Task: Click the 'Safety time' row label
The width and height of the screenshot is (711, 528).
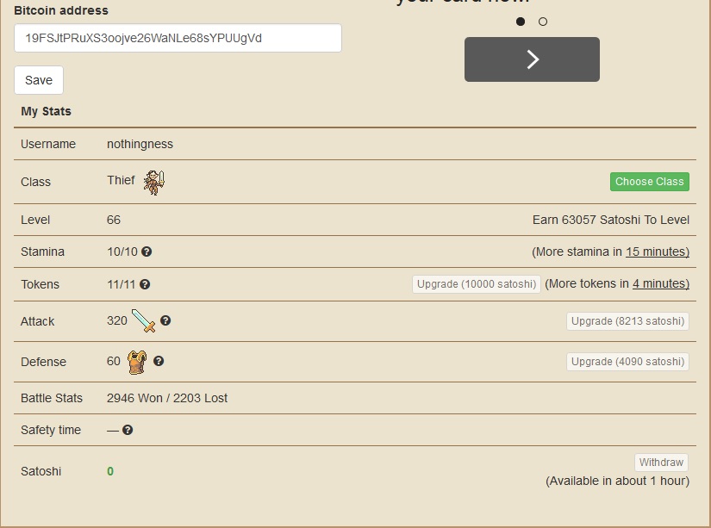Action: click(x=51, y=430)
